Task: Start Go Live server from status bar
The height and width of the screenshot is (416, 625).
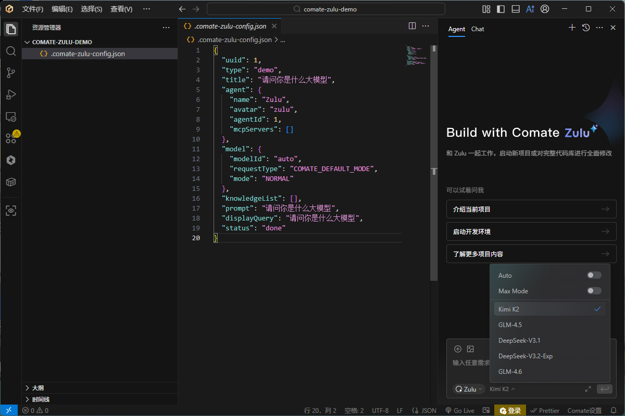Action: coord(459,410)
